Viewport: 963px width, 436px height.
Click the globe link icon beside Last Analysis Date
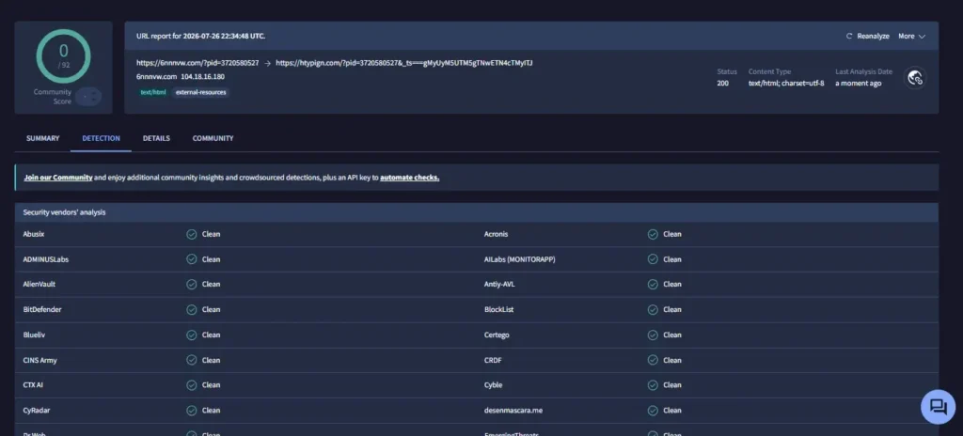(915, 78)
